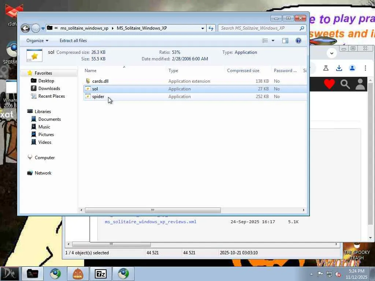Viewport: 375px width, 281px height.
Task: Click the cards.dll file icon
Action: pos(88,81)
